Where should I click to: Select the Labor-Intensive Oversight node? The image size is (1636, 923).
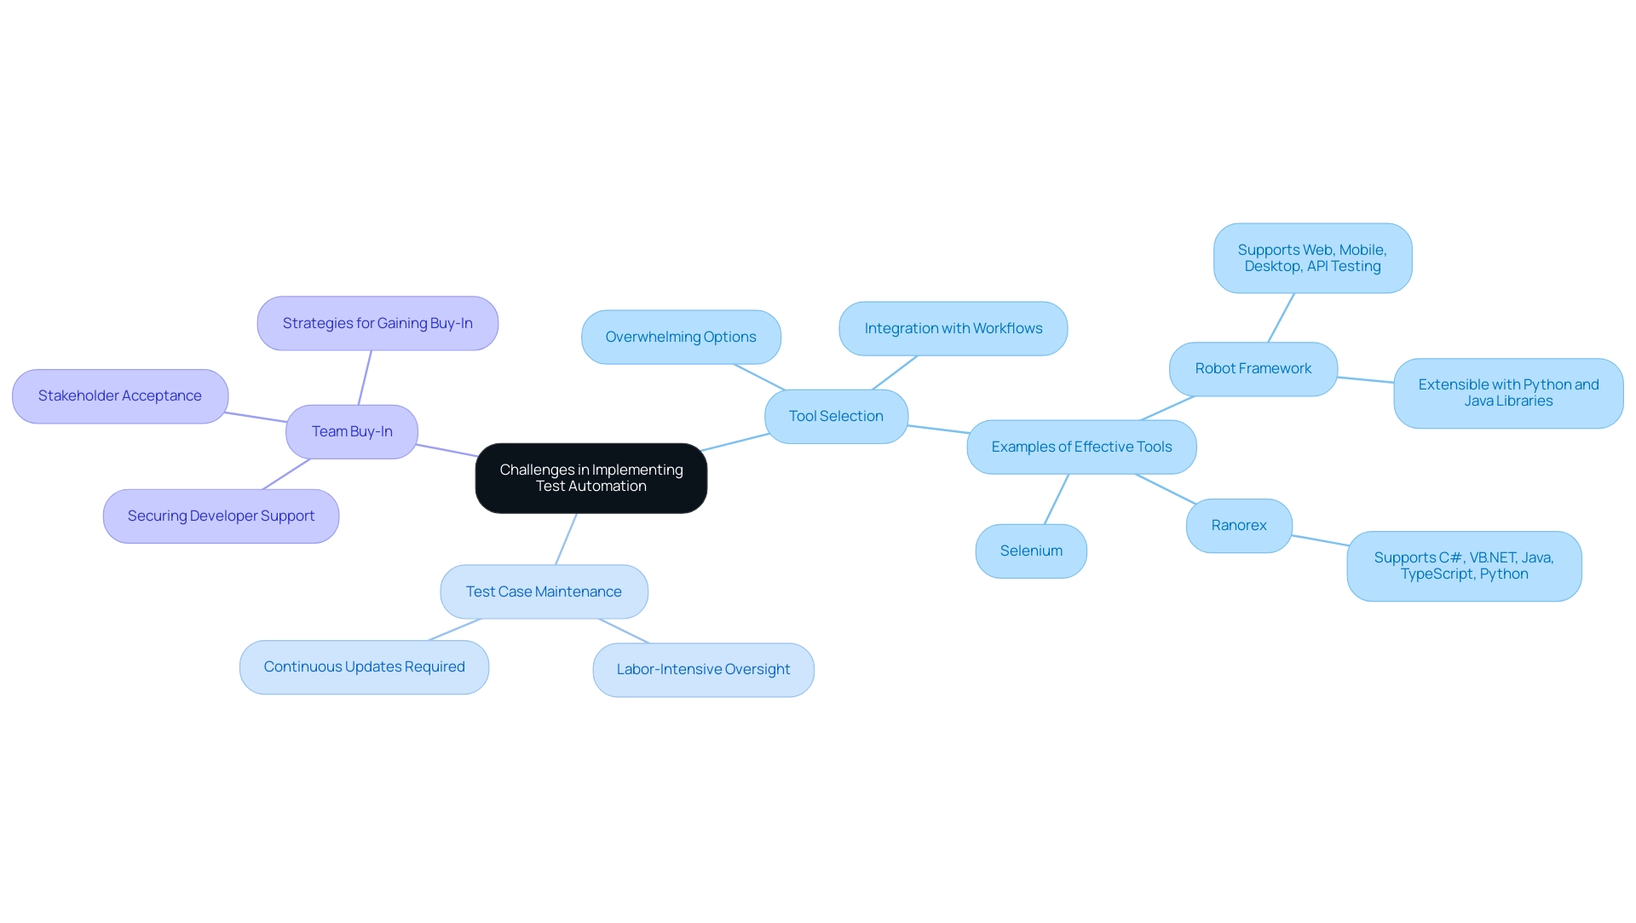703,668
